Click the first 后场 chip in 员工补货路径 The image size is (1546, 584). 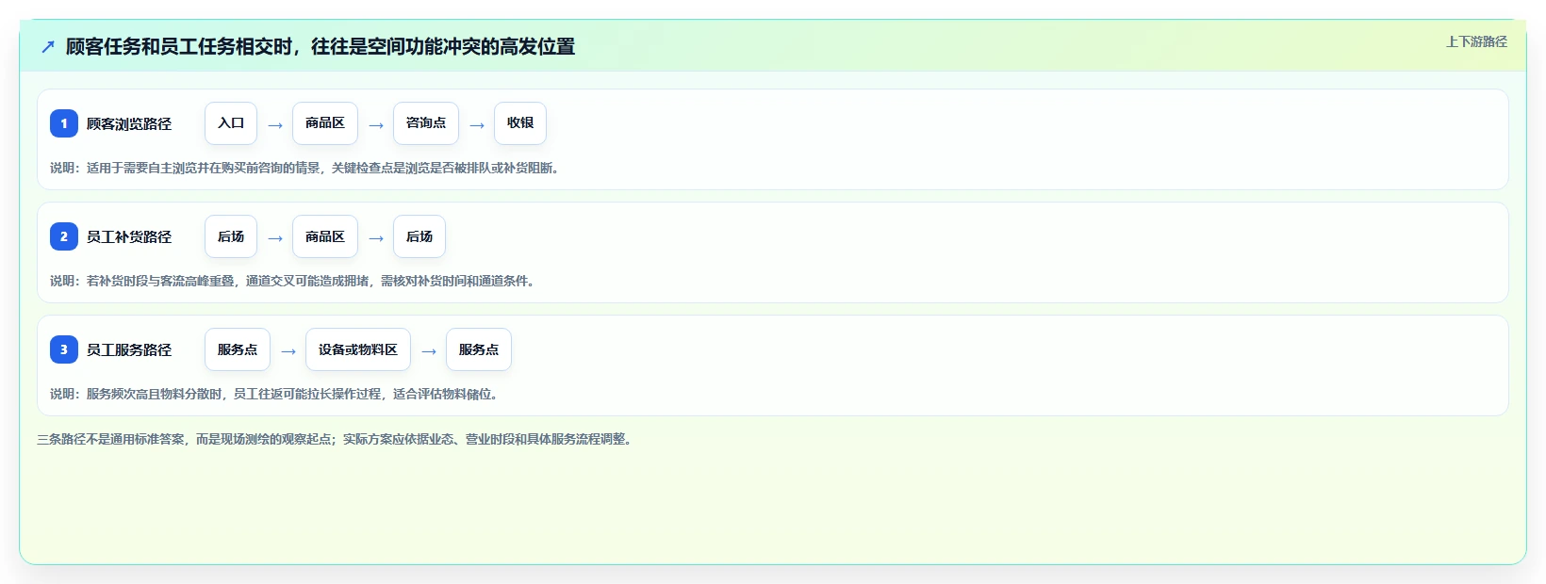click(231, 236)
